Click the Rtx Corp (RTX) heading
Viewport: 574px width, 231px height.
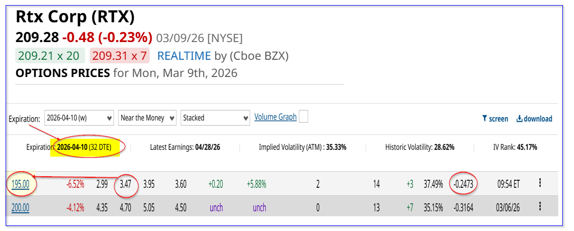pyautogui.click(x=75, y=17)
